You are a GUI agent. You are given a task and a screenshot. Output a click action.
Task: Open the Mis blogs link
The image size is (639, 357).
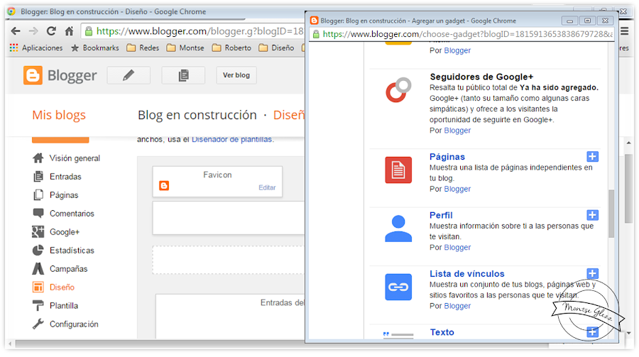point(59,115)
